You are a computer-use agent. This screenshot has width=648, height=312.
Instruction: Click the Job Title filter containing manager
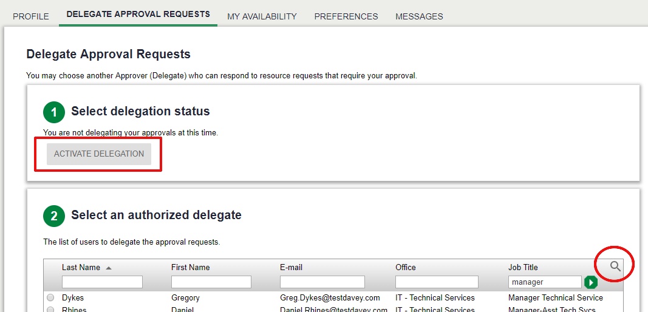(x=545, y=282)
